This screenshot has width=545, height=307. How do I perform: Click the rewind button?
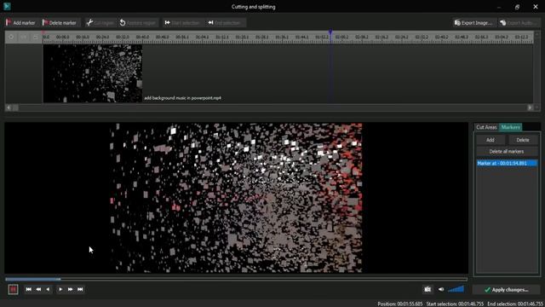pos(38,289)
